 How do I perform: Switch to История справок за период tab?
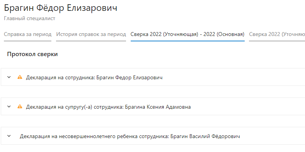click(x=91, y=34)
